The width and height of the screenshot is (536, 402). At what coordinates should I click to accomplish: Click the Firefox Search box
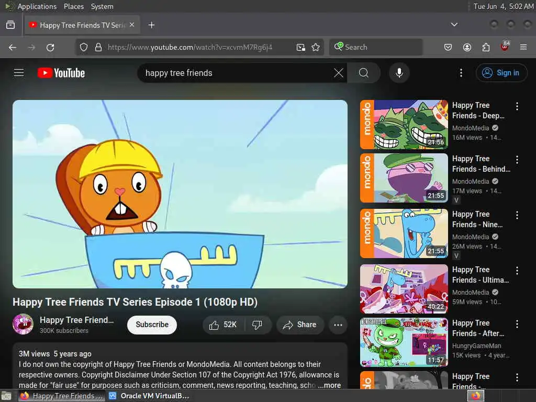[376, 47]
